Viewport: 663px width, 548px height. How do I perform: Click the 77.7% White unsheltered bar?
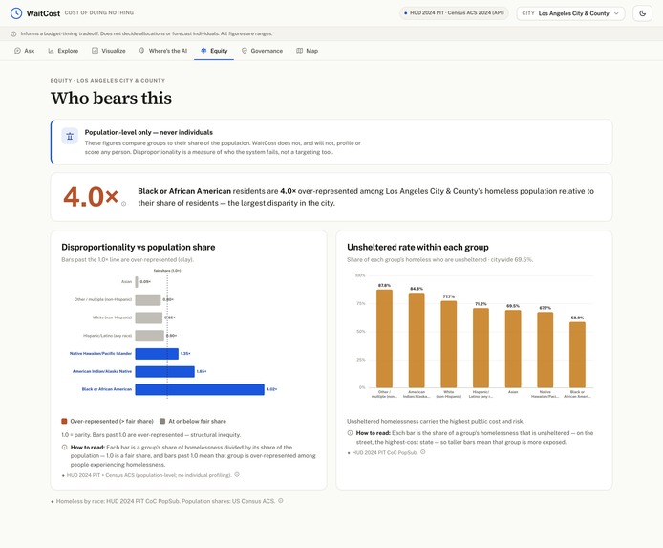(449, 344)
